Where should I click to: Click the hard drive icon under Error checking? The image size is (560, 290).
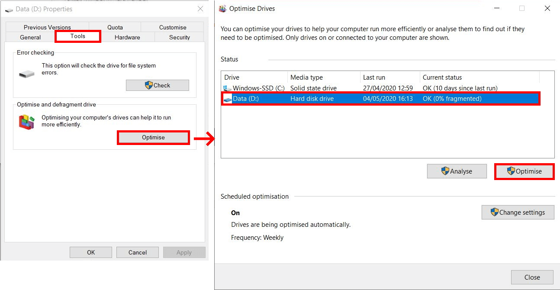pyautogui.click(x=26, y=74)
